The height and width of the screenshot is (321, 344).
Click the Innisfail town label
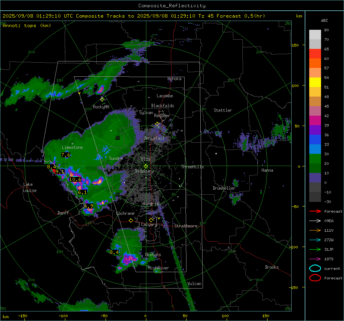click(x=154, y=138)
